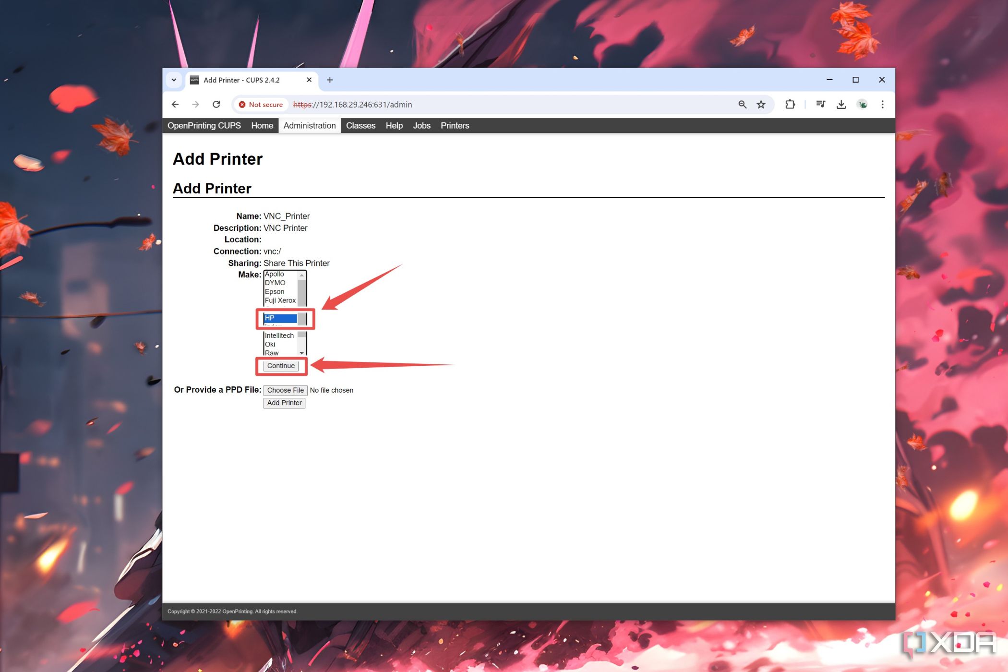Image resolution: width=1008 pixels, height=672 pixels.
Task: Click the back navigation arrow icon
Action: pyautogui.click(x=176, y=104)
